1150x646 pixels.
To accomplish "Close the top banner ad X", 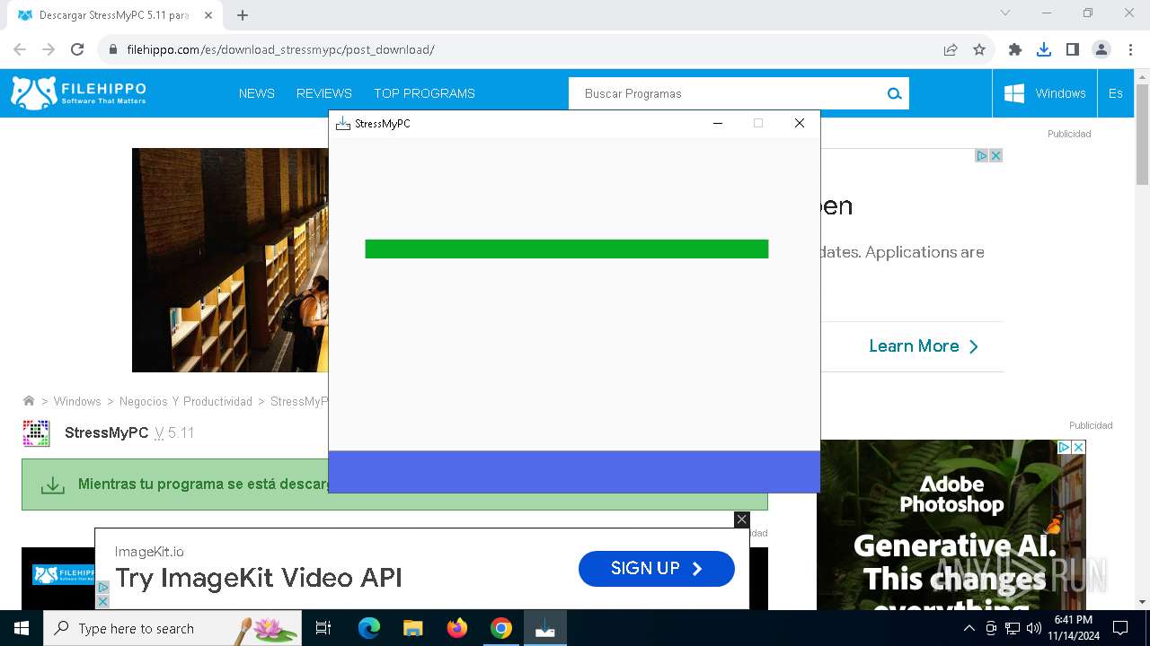I will [x=995, y=155].
